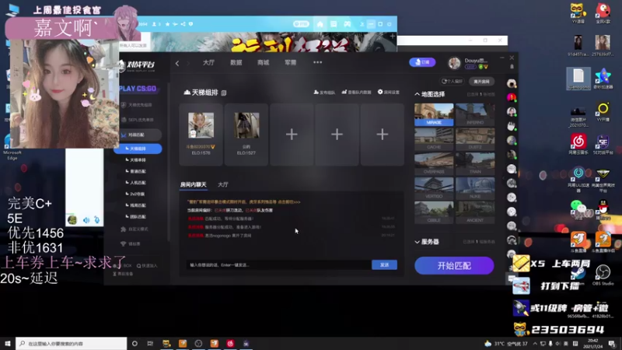Click the speaker icon in small white window
This screenshot has width=622, height=350.
[86, 220]
